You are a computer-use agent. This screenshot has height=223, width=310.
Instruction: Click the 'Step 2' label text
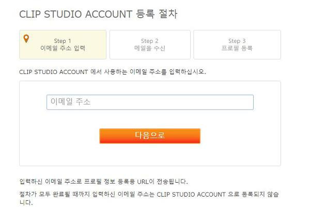150,41
